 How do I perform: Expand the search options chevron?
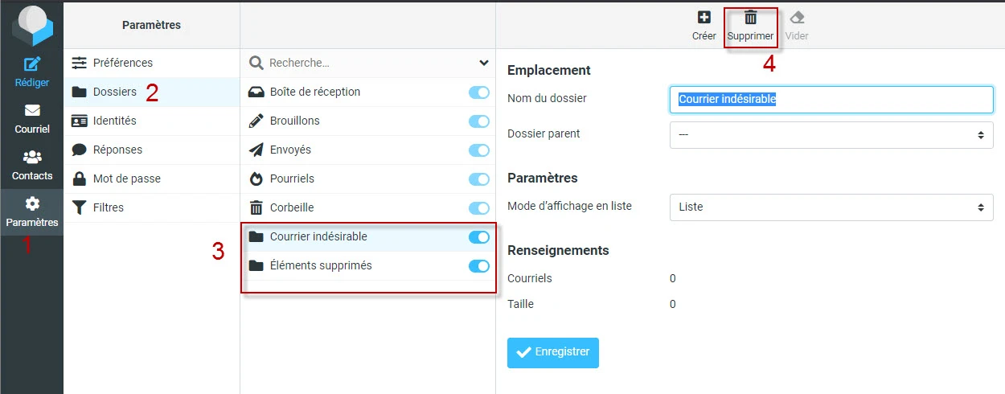(x=484, y=63)
